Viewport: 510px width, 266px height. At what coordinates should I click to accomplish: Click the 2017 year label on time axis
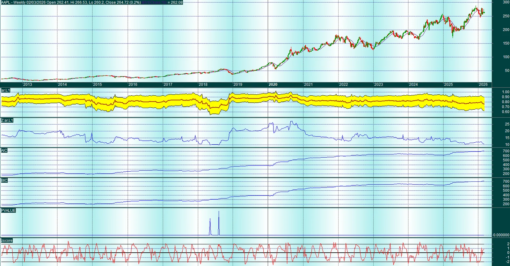(x=168, y=85)
